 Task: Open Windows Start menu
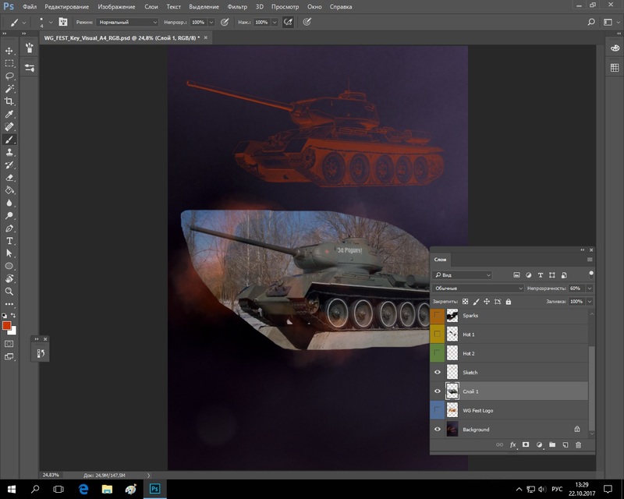pyautogui.click(x=12, y=489)
